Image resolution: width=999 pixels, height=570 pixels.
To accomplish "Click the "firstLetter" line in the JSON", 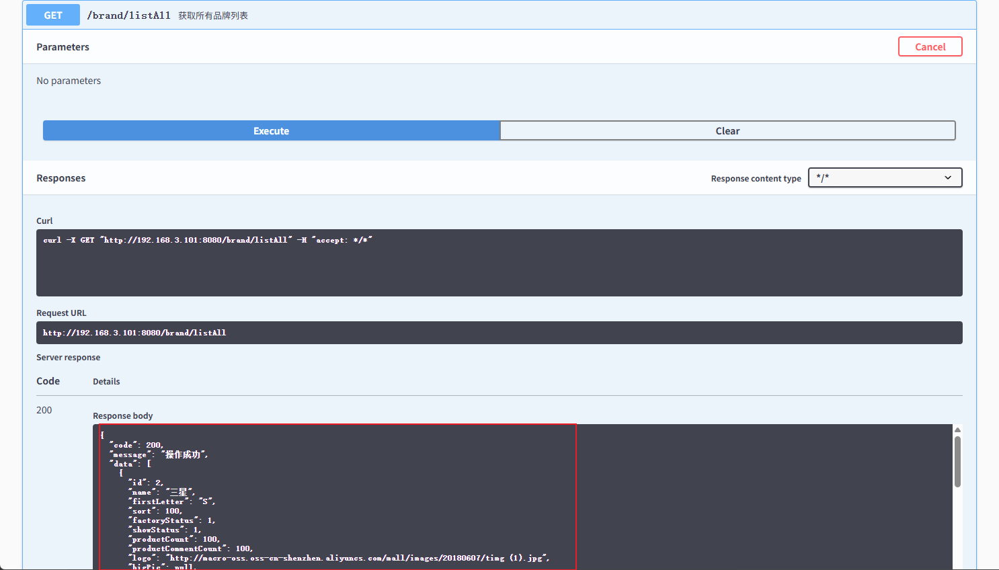I will (172, 501).
